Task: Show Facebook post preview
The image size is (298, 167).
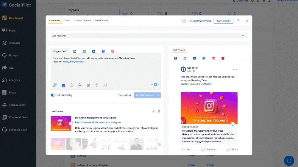Action: click(x=175, y=58)
